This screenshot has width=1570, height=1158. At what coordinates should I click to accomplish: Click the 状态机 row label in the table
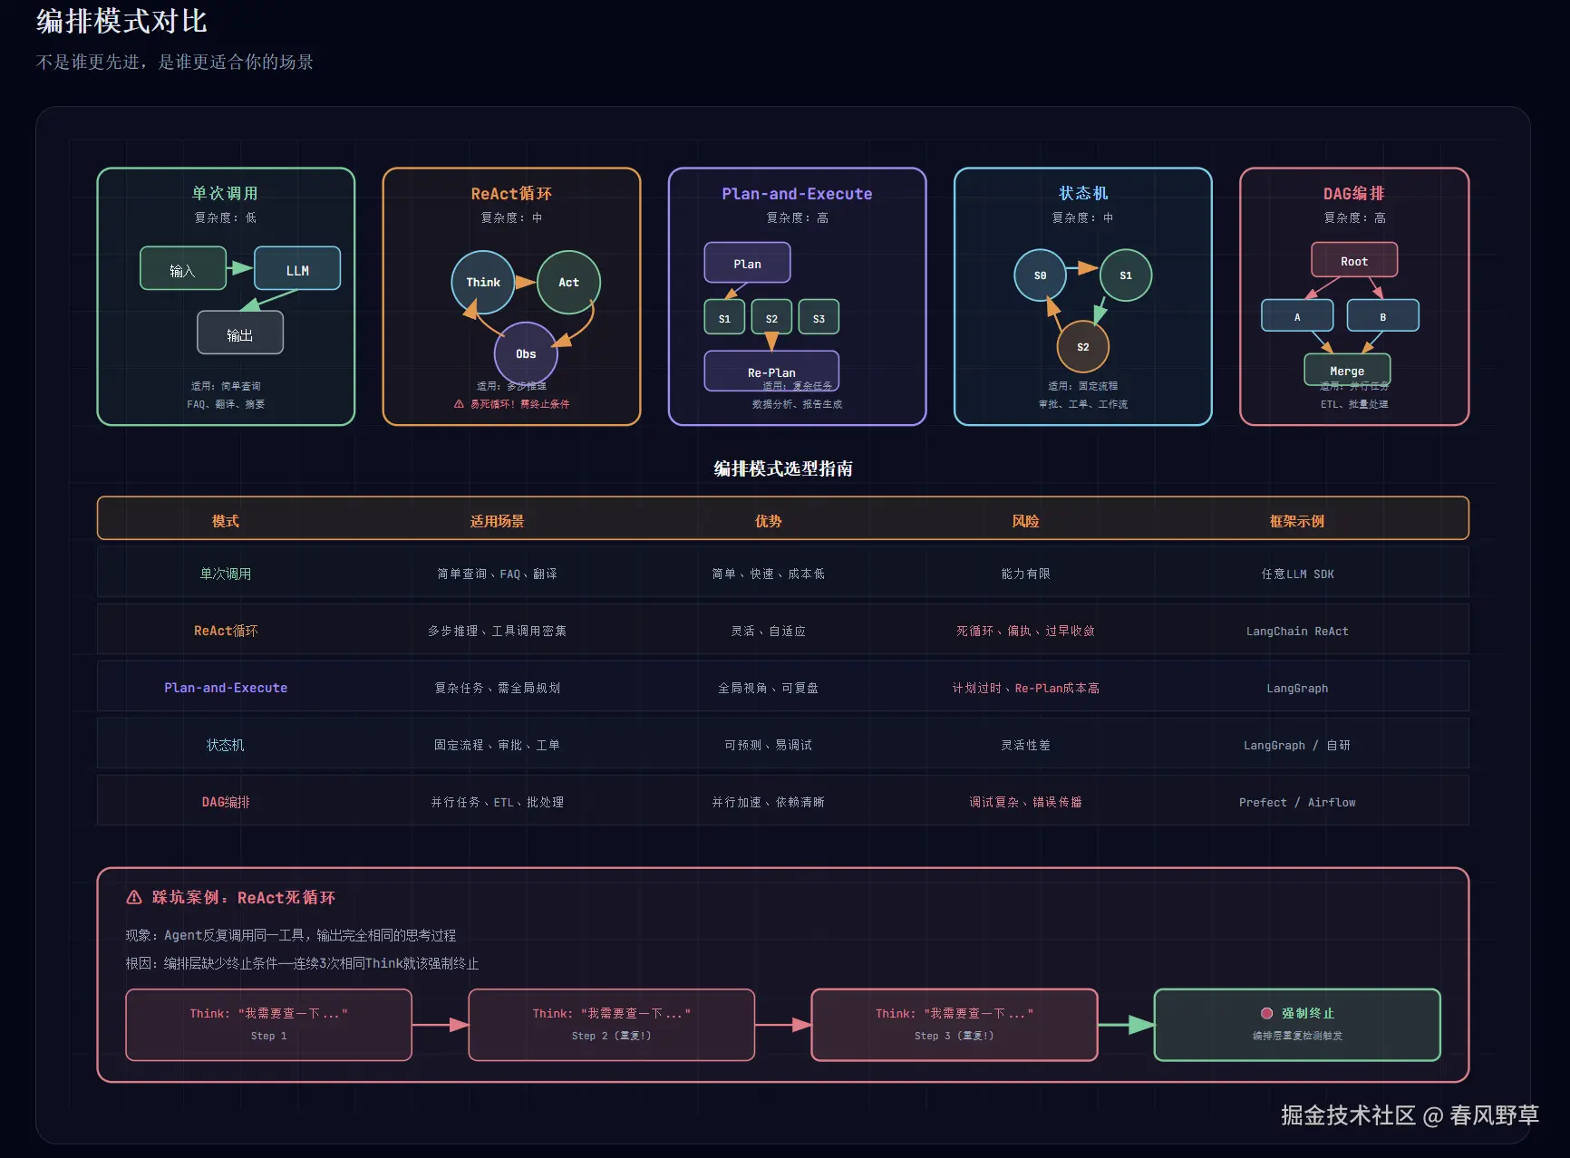pyautogui.click(x=225, y=745)
